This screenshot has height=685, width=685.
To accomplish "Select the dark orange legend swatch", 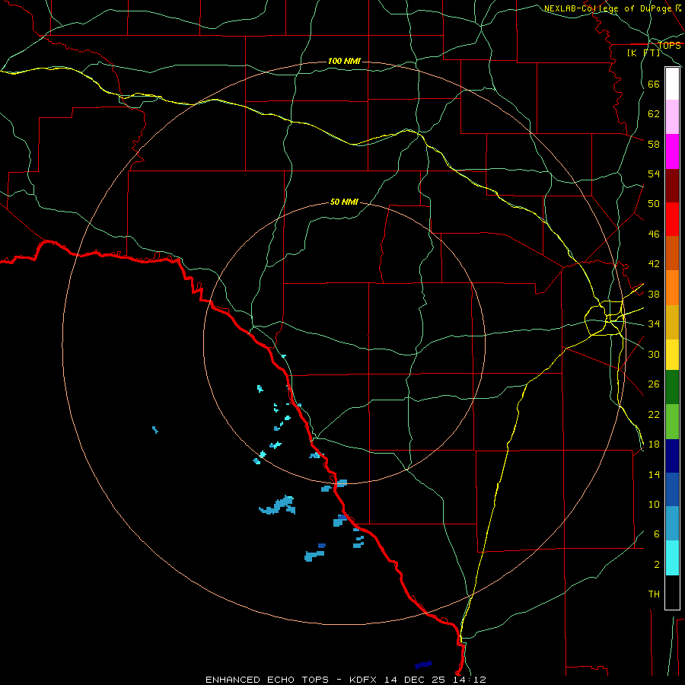I will (672, 253).
